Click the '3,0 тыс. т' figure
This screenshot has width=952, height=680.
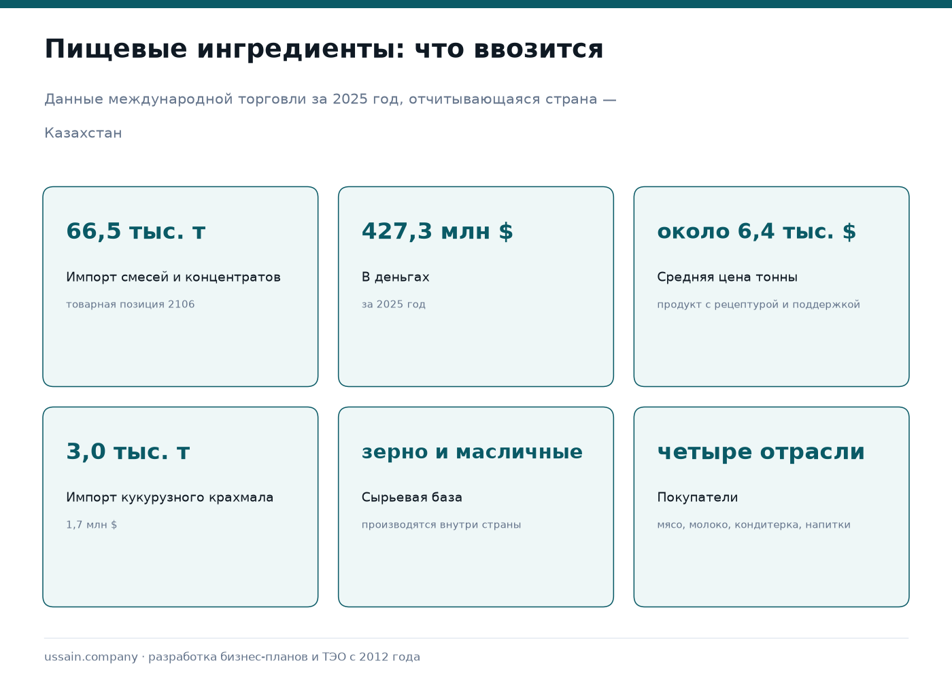tap(128, 452)
